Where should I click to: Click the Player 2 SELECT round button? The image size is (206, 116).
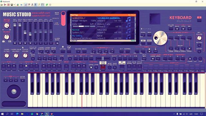click(x=114, y=59)
